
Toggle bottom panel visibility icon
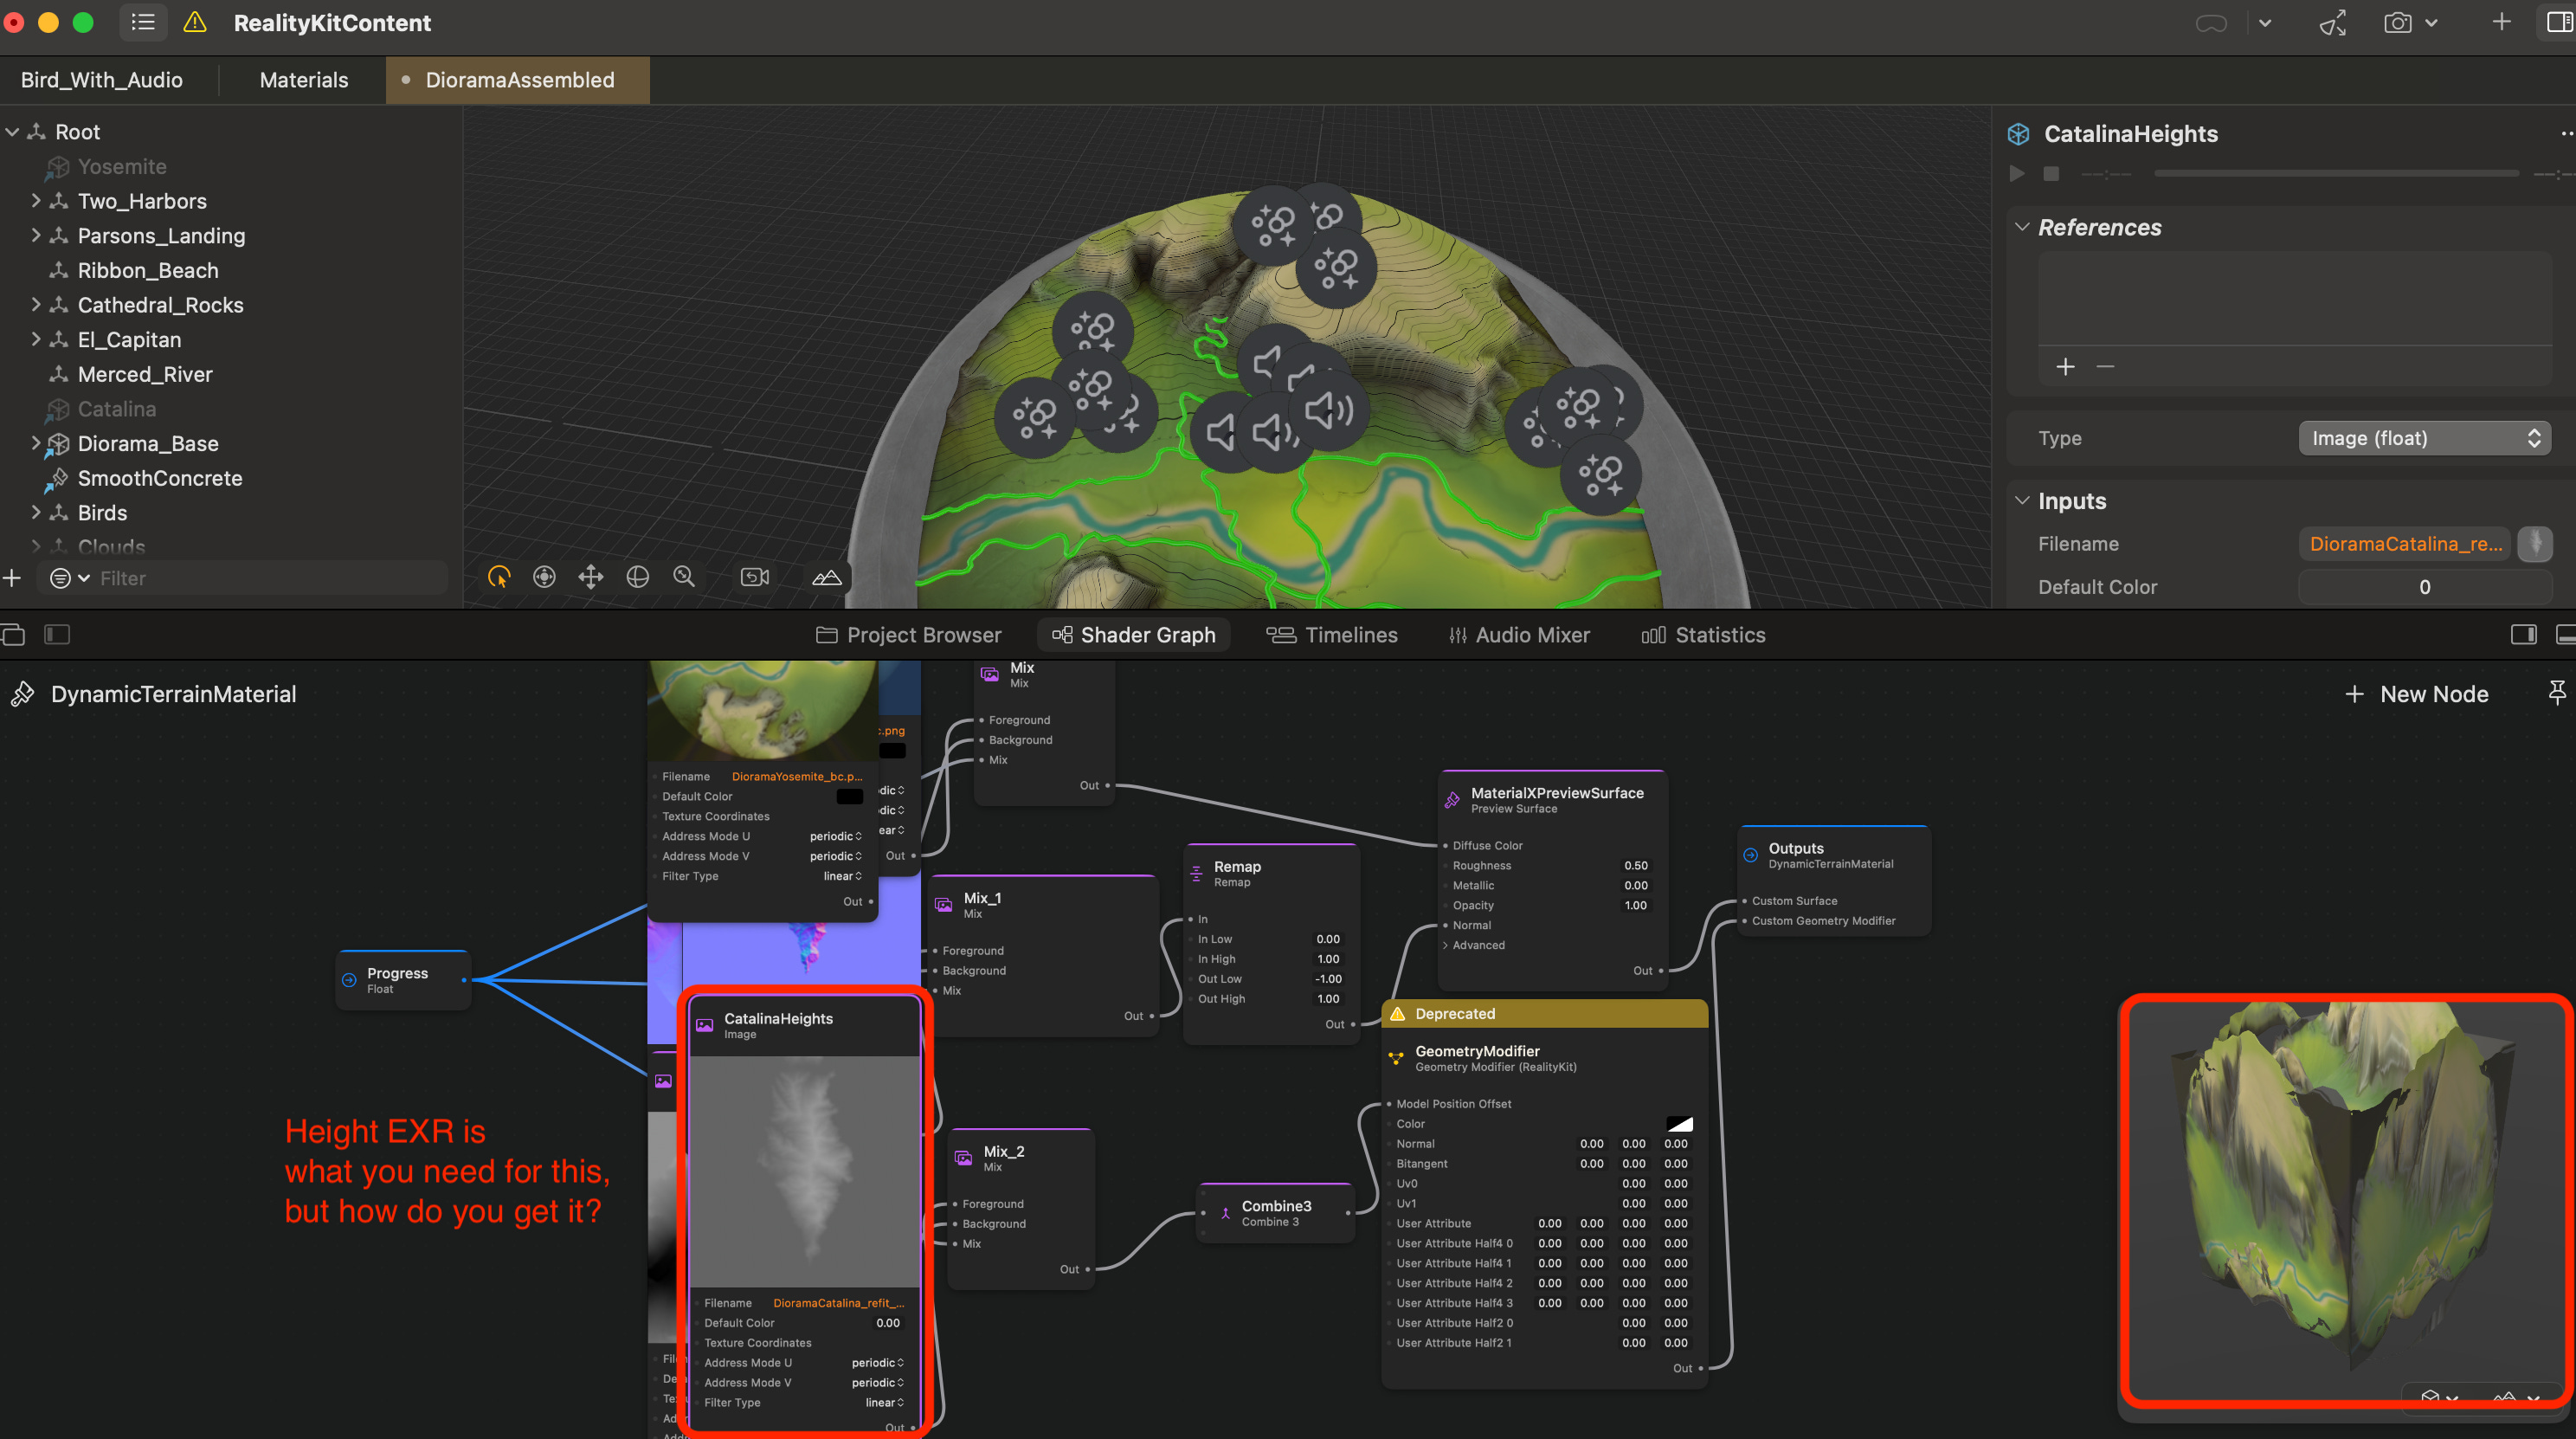pos(2565,634)
